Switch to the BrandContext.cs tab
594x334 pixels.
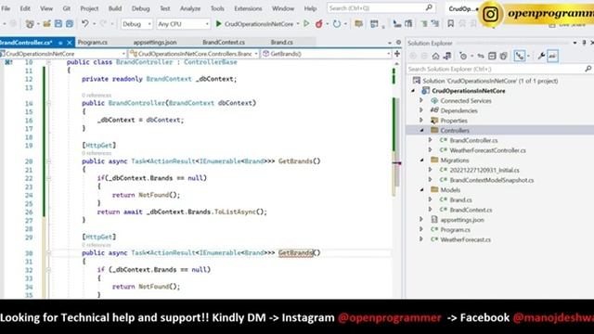(x=224, y=42)
